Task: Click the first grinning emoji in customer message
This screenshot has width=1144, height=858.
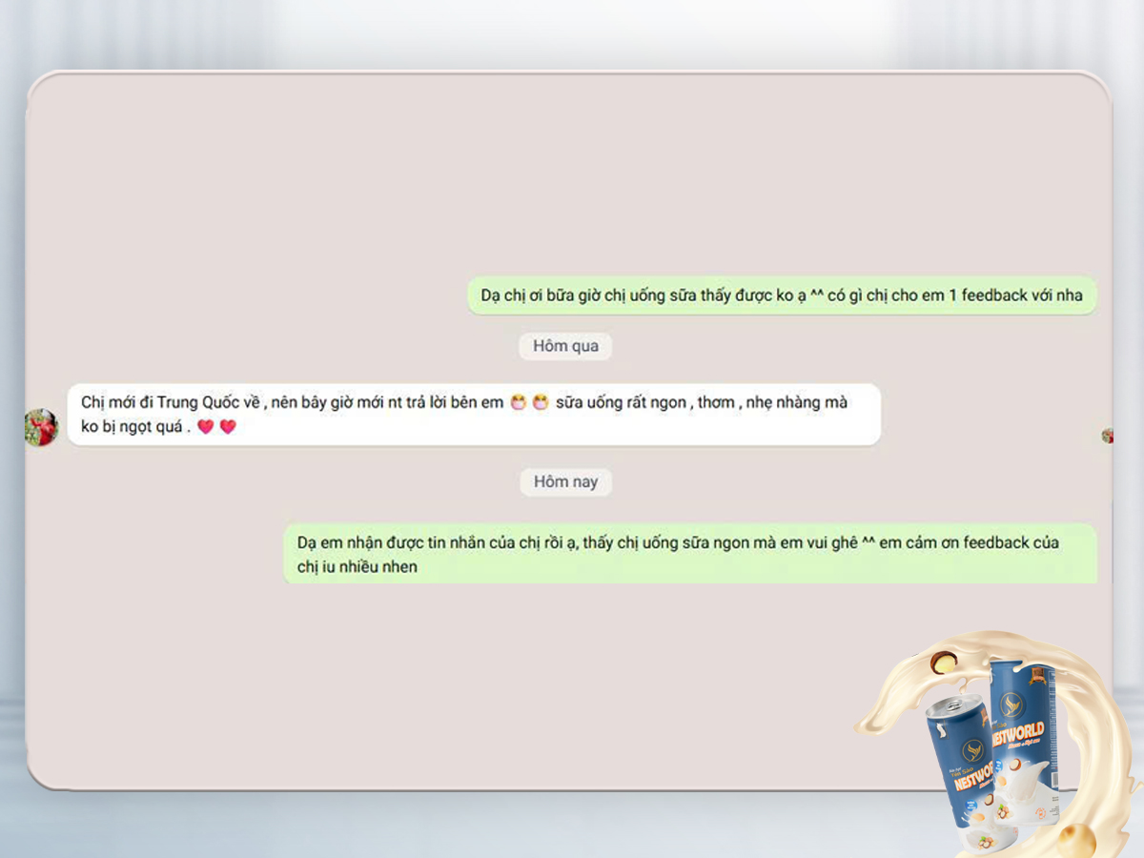Action: 518,403
